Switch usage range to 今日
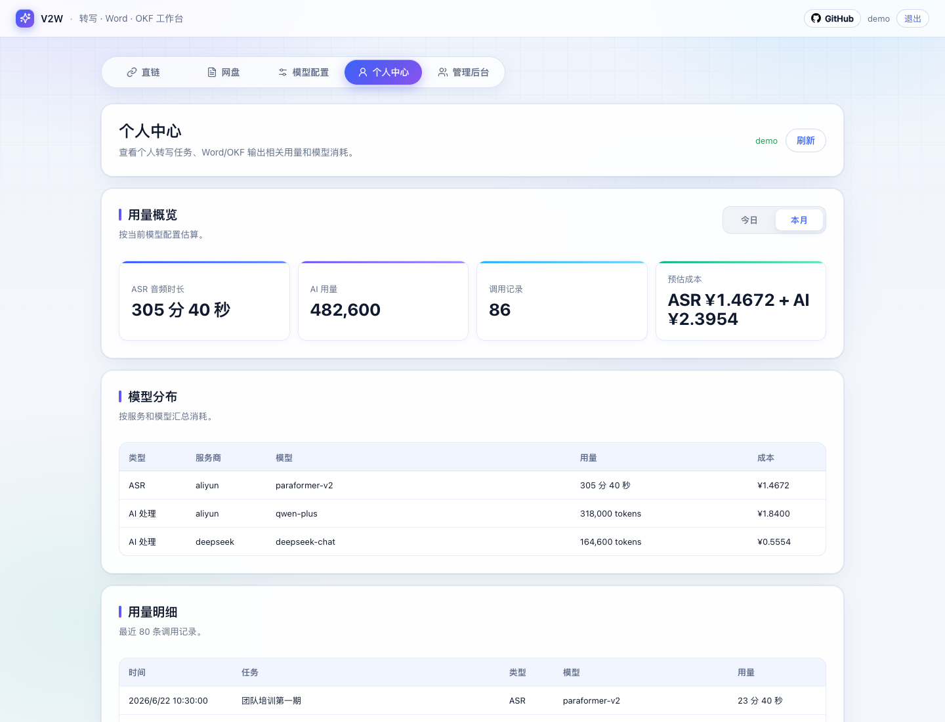This screenshot has height=722, width=945. pyautogui.click(x=749, y=220)
